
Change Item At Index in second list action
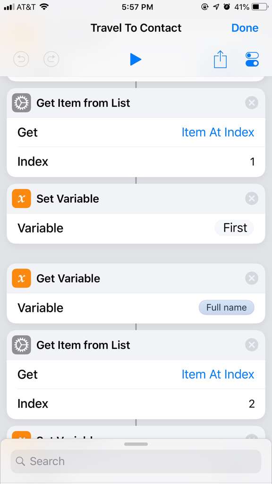click(x=218, y=374)
